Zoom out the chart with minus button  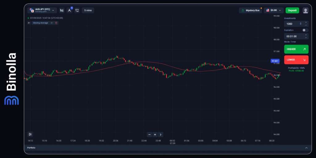(149, 135)
